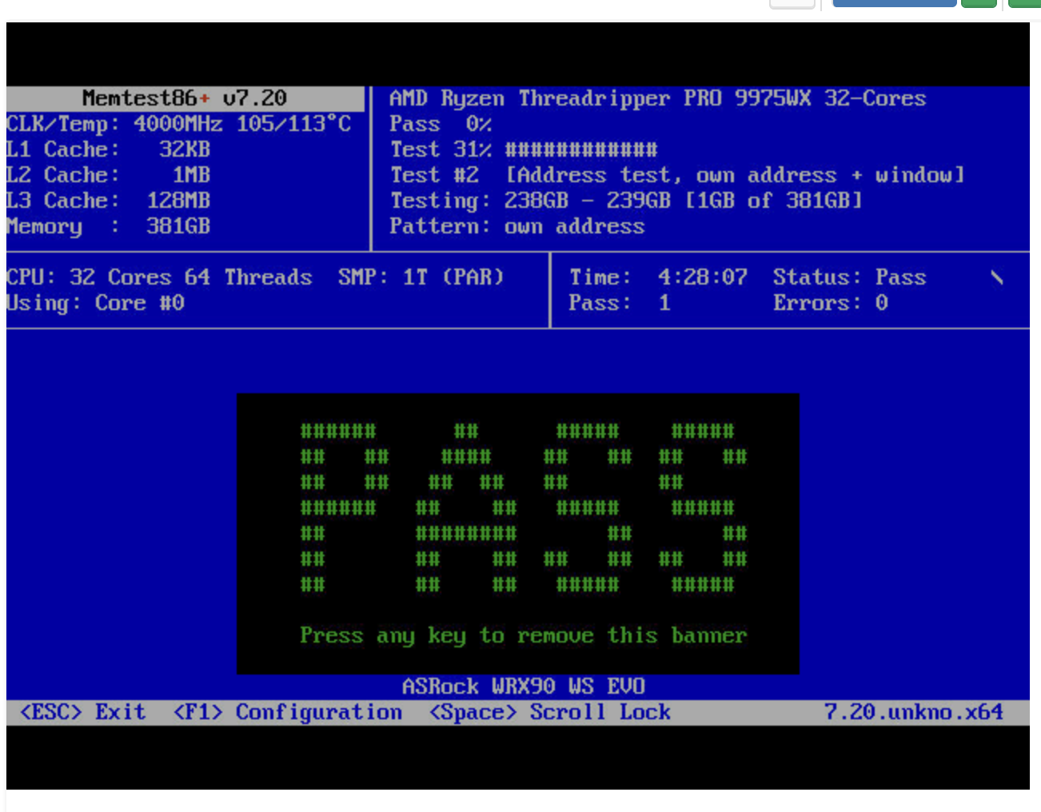1041x812 pixels.
Task: Click the large green PASS banner
Action: (523, 508)
